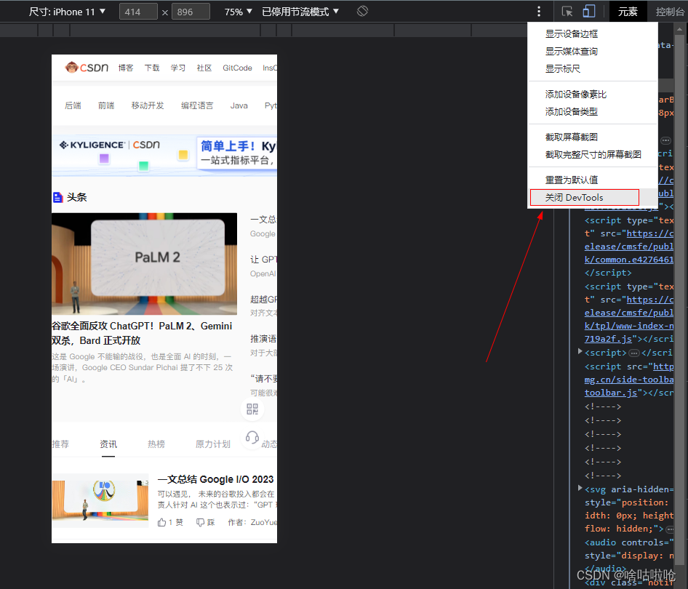This screenshot has width=688, height=589.
Task: Open the three-dot more options menu
Action: point(539,12)
